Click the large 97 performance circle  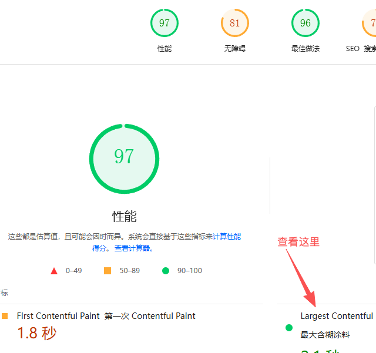click(124, 157)
